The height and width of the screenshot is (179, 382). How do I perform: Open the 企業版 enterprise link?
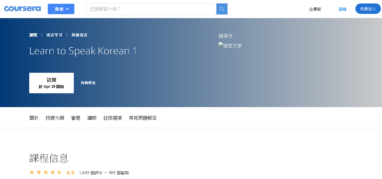point(315,9)
